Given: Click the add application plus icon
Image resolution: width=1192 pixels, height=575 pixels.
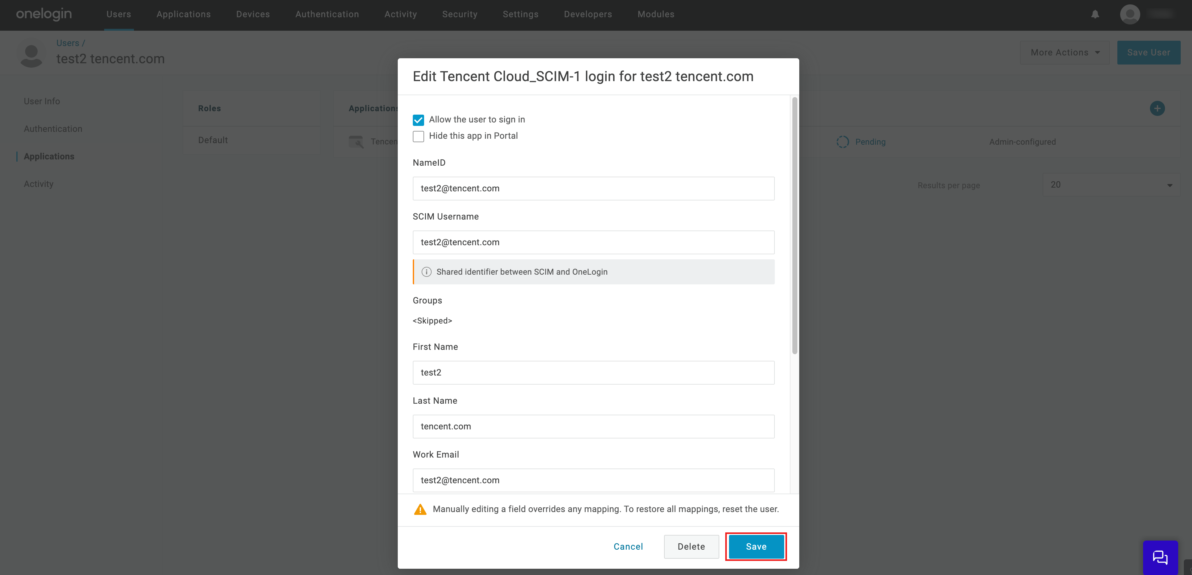Looking at the screenshot, I should tap(1157, 109).
